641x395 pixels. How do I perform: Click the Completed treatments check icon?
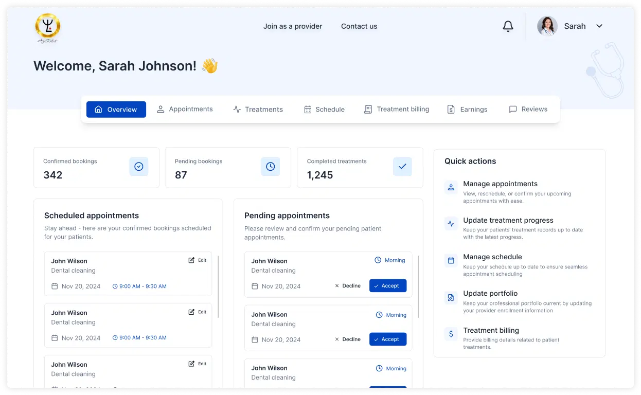point(402,167)
